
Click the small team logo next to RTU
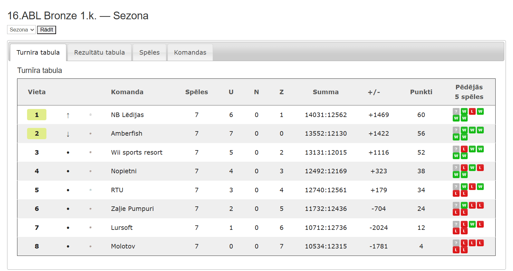[x=91, y=190]
